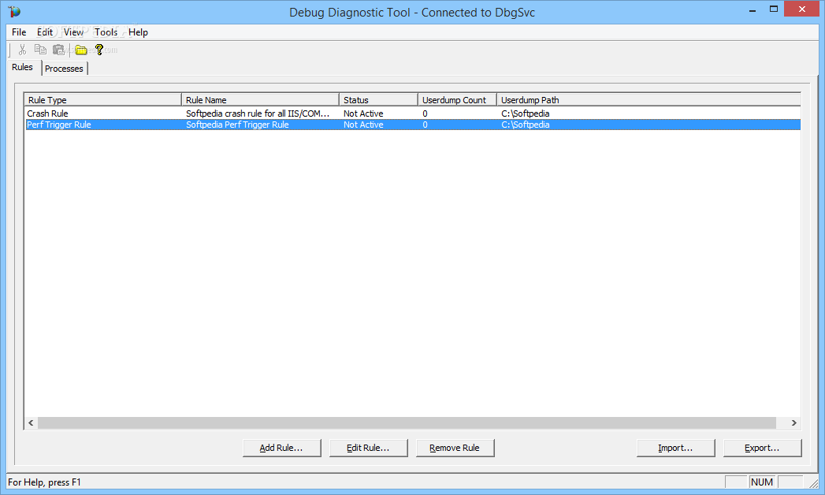825x495 pixels.
Task: Click C:\Softpedia path in Crash Rule row
Action: point(525,114)
